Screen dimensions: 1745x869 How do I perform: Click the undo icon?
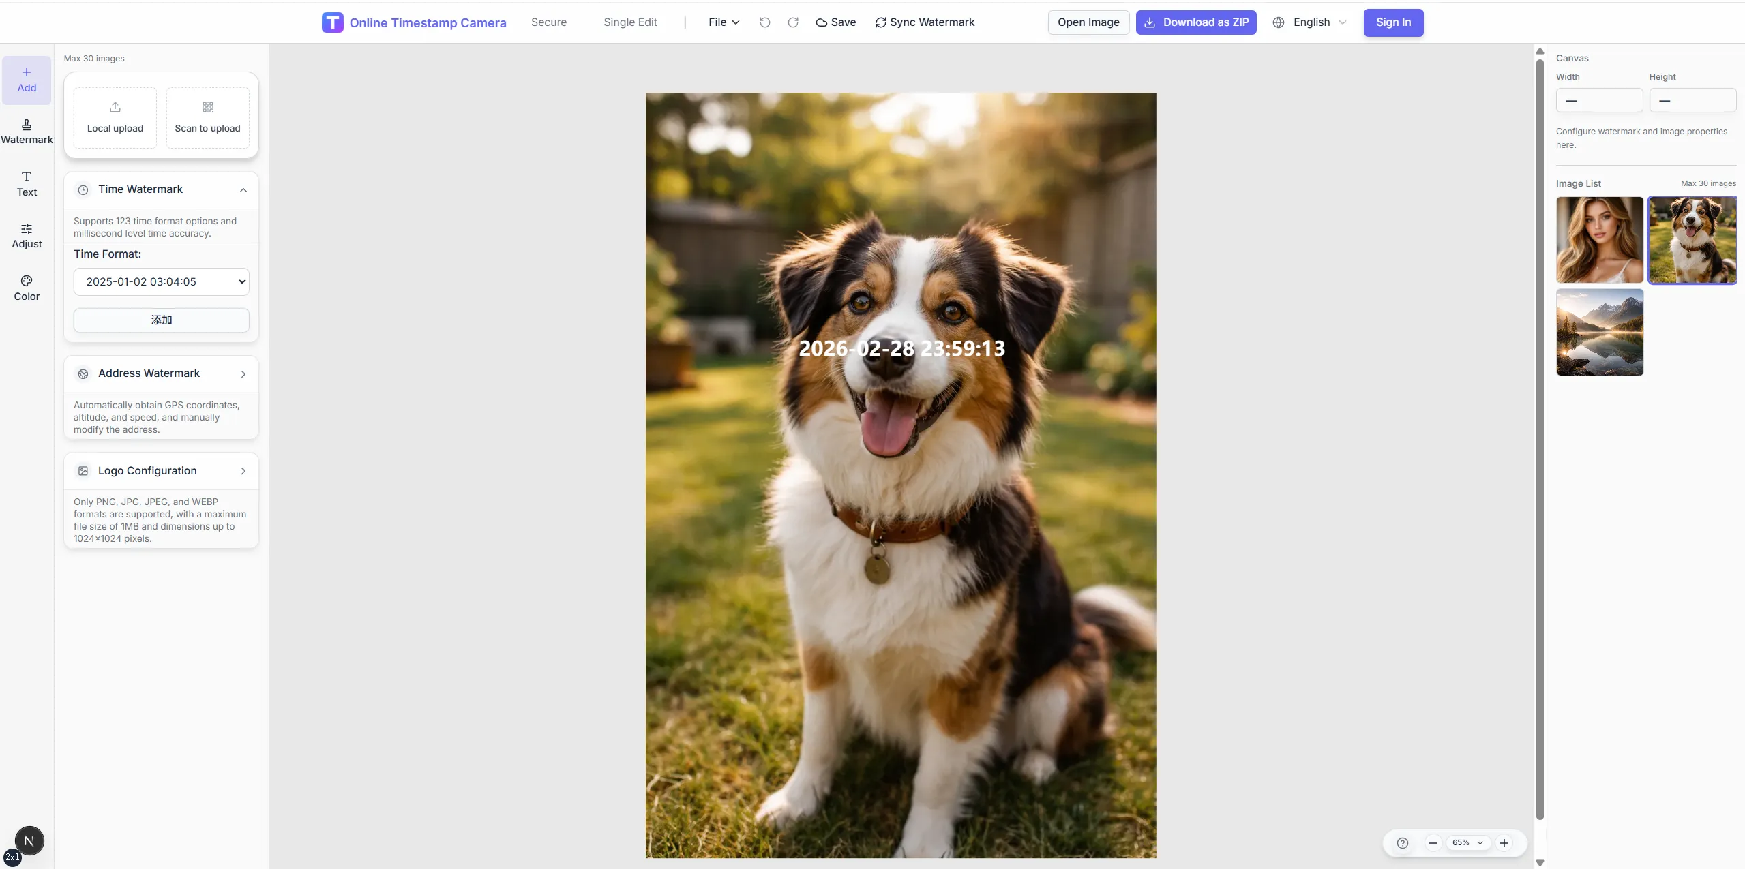coord(764,22)
